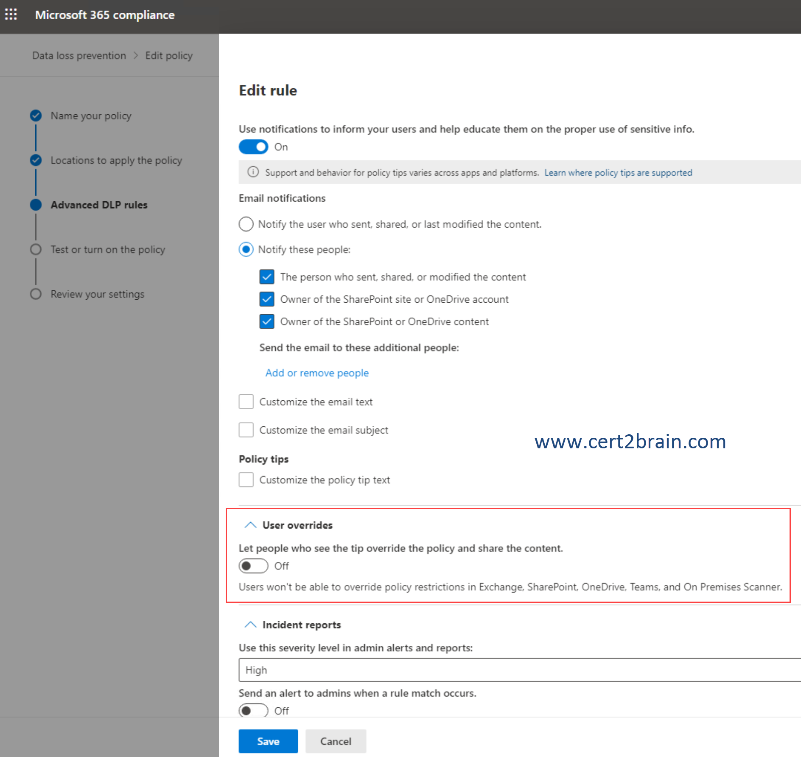Uncheck Owner of SharePoint site or OneDrive account
Screen dimensions: 801x757
tap(267, 299)
